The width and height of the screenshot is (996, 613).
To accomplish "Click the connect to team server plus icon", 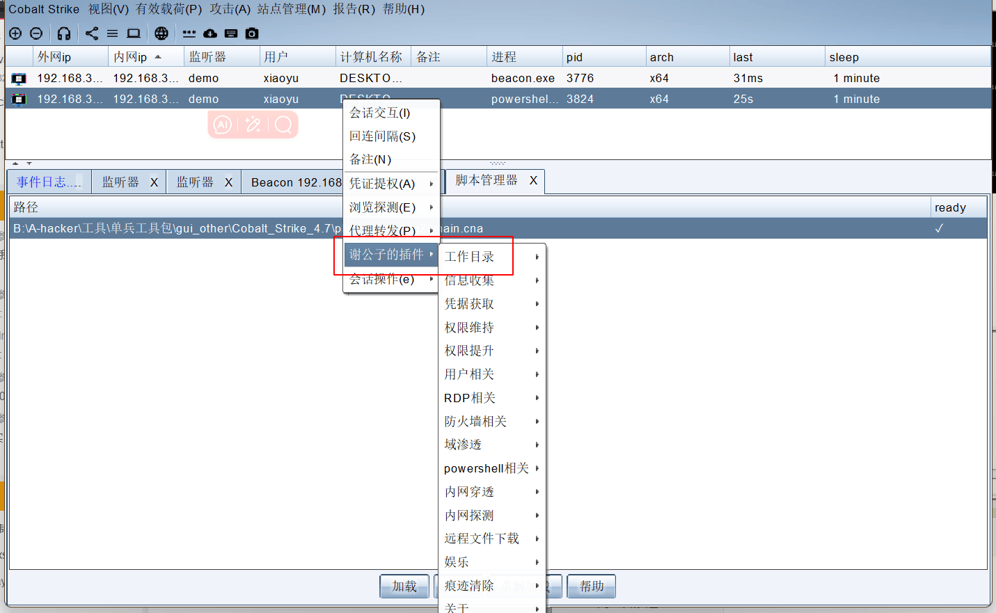I will (15, 33).
